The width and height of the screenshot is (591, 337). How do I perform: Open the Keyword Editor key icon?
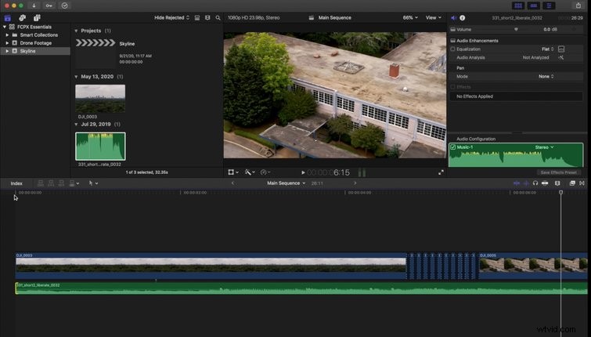(49, 5)
